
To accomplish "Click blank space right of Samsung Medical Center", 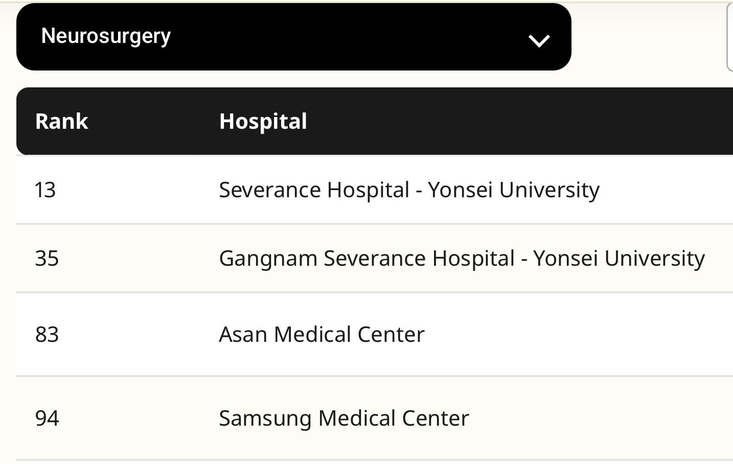I will (x=588, y=419).
